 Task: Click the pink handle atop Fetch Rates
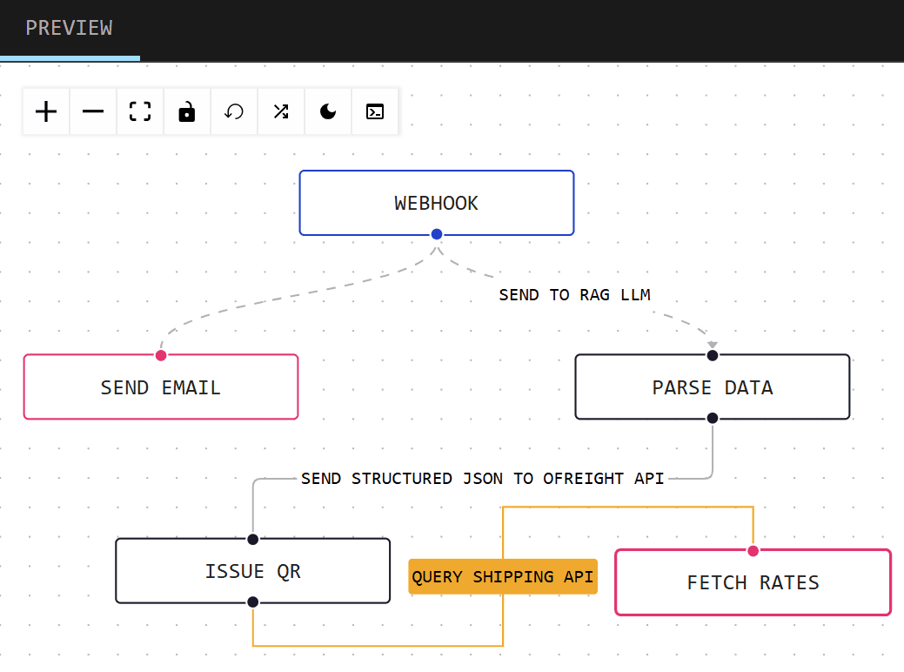tap(753, 550)
